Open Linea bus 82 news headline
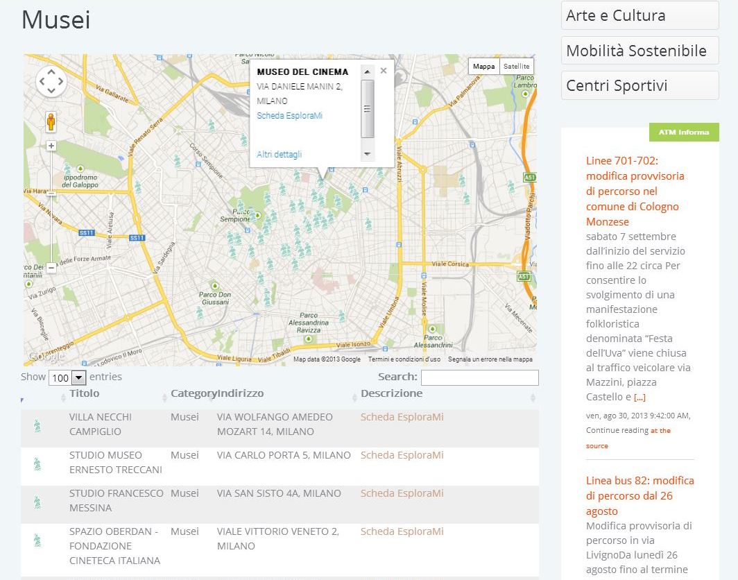The width and height of the screenshot is (738, 580). click(x=640, y=496)
